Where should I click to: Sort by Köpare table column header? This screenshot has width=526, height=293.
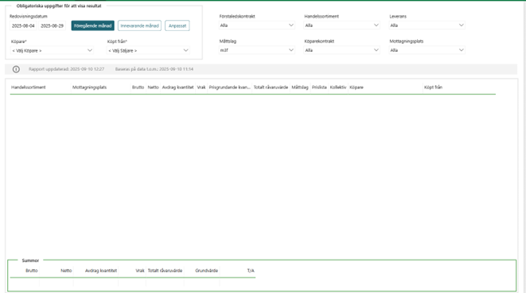tap(357, 88)
